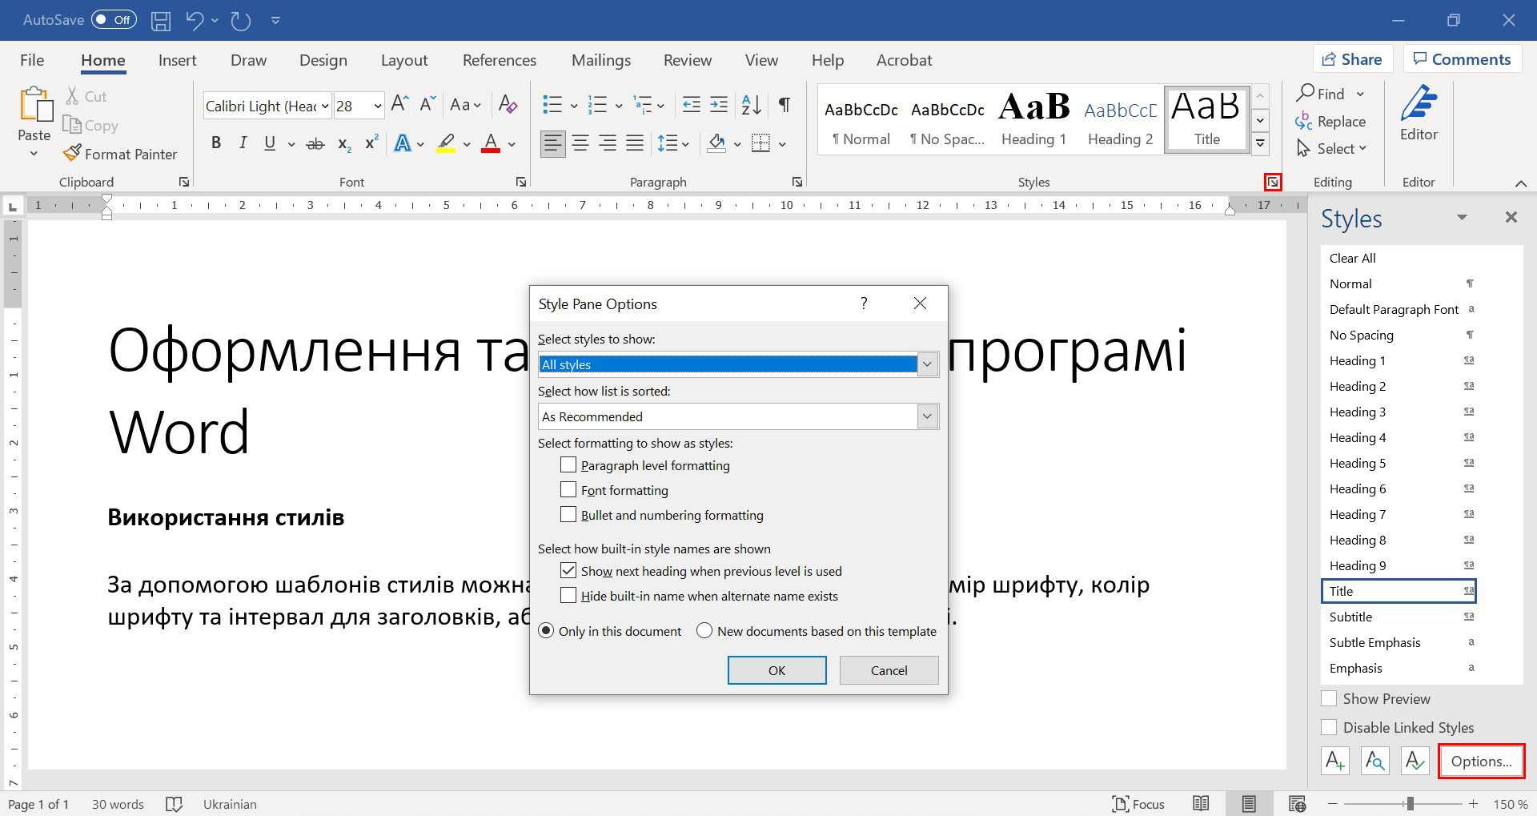
Task: Apply strikethrough to text
Action: pyautogui.click(x=315, y=143)
